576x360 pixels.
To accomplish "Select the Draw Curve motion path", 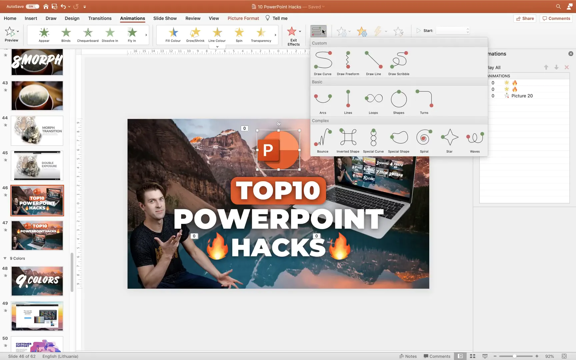I will click(322, 62).
